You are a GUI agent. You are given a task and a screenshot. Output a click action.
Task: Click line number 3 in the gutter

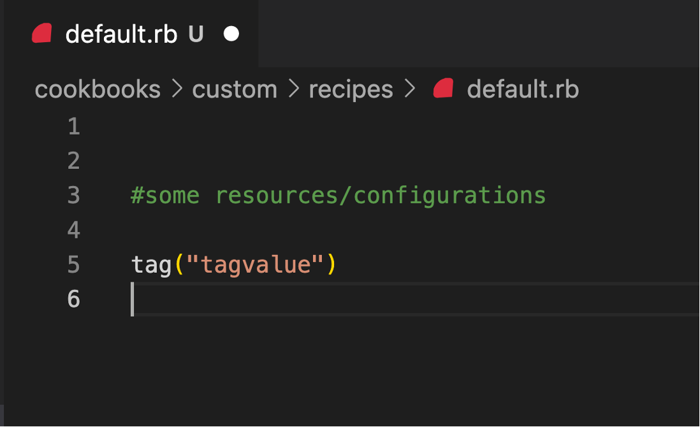coord(73,195)
